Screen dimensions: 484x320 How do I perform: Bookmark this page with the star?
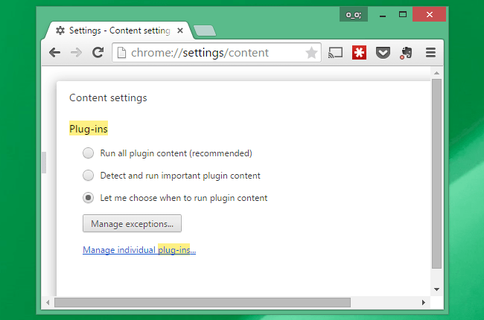[x=311, y=53]
